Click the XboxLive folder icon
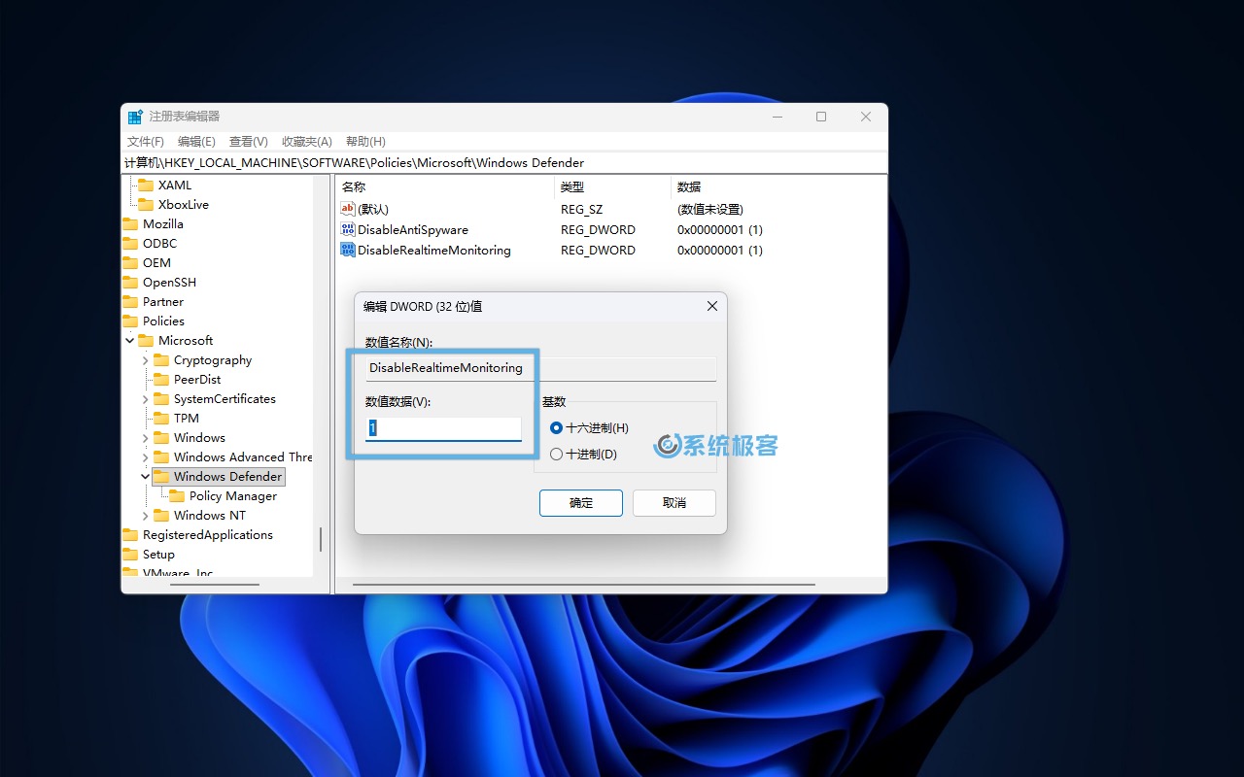The width and height of the screenshot is (1244, 777). click(146, 205)
